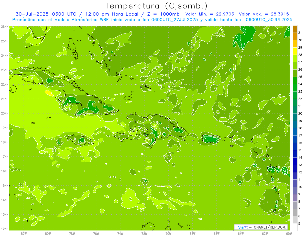This screenshot has height=237, width=307.
Task: Click the "17N" latitude axis label
Action: pyautogui.click(x=4, y=156)
